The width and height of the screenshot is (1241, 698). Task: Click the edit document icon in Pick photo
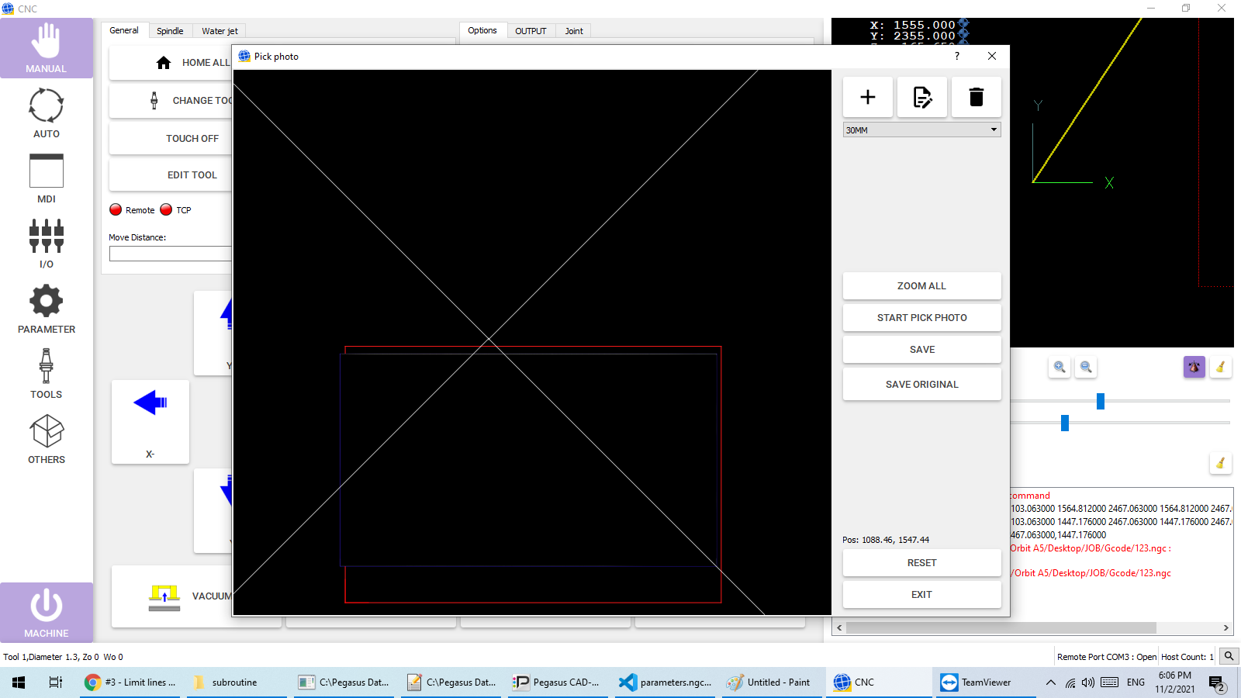pyautogui.click(x=921, y=97)
